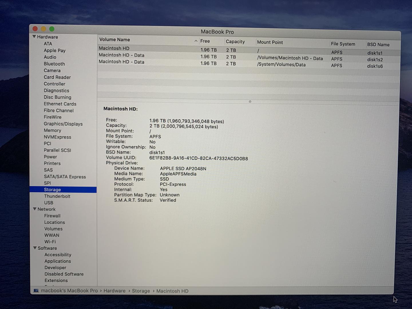Select Developer under Software
The image size is (412, 309).
coord(55,268)
